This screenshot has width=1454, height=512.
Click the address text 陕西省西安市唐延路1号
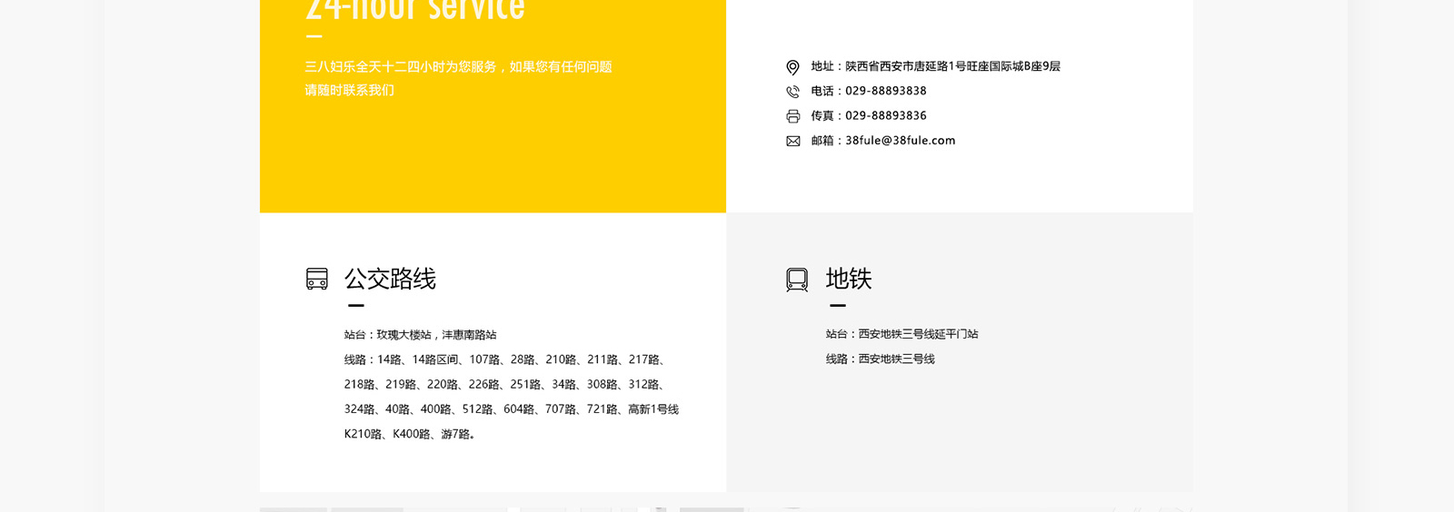point(918,66)
